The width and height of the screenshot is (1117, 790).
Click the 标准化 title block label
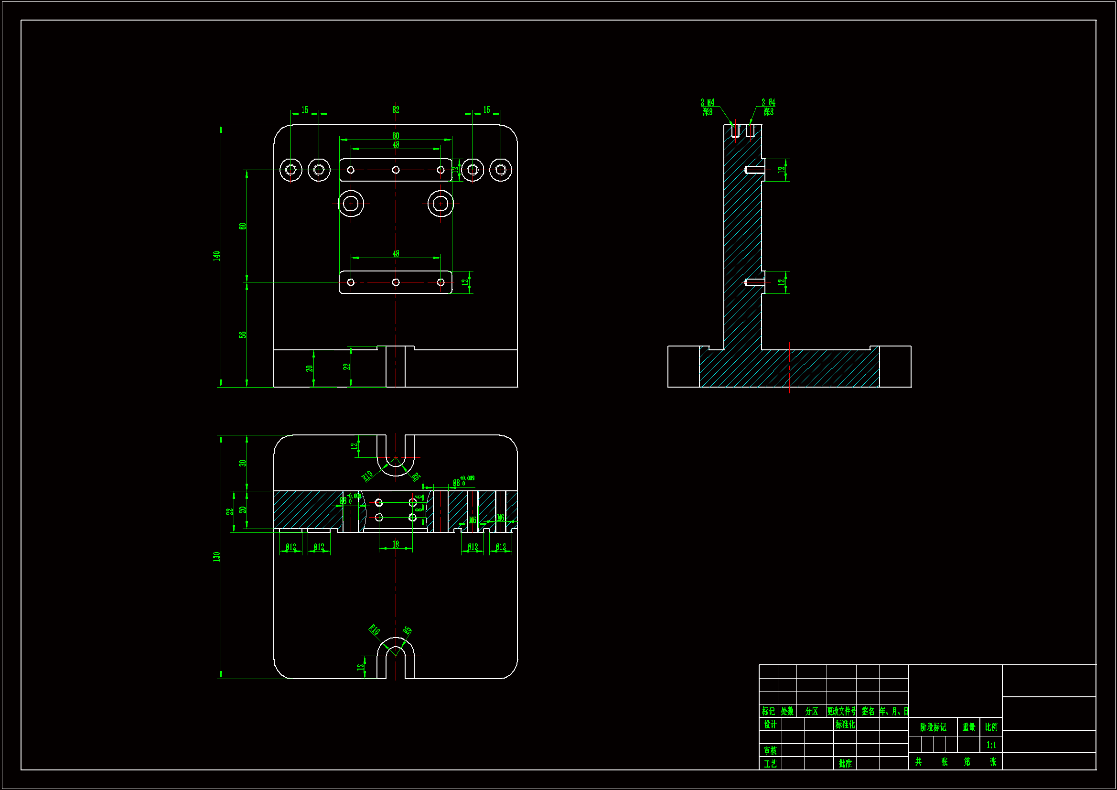coord(845,725)
